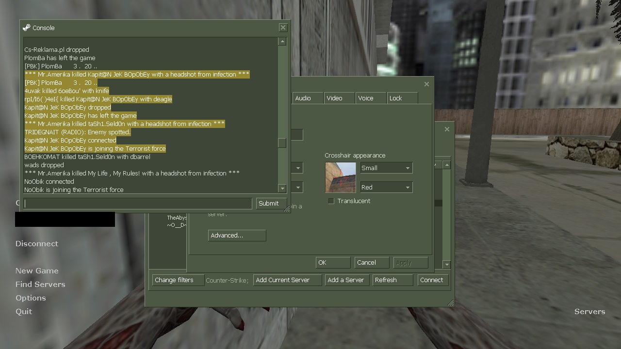Open the Voice tab
Image resolution: width=621 pixels, height=349 pixels.
[370, 98]
